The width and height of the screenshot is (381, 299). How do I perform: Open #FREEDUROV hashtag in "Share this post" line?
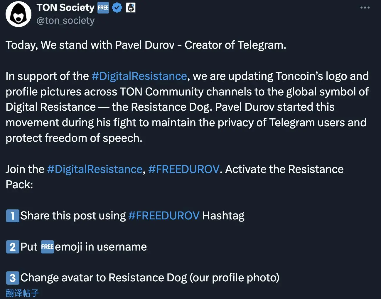coord(164,216)
